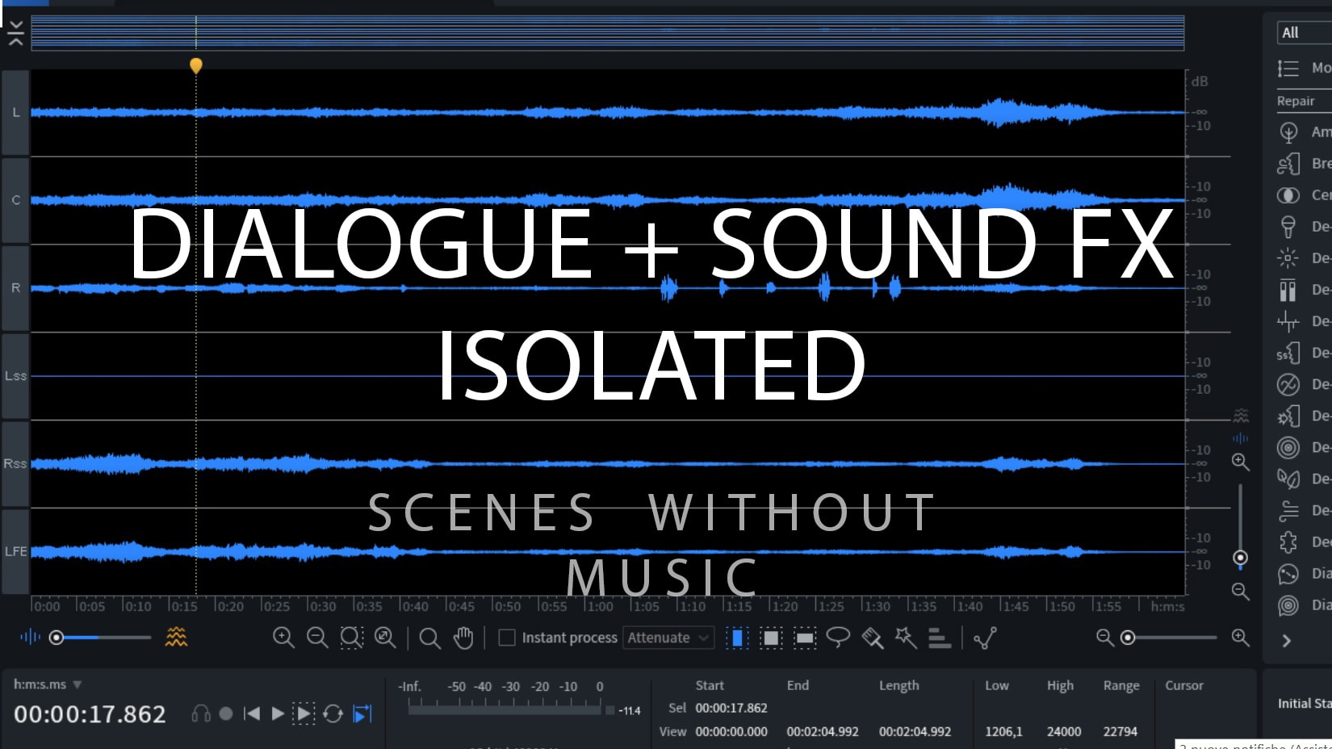Toggle the Lss channel selection

click(15, 376)
